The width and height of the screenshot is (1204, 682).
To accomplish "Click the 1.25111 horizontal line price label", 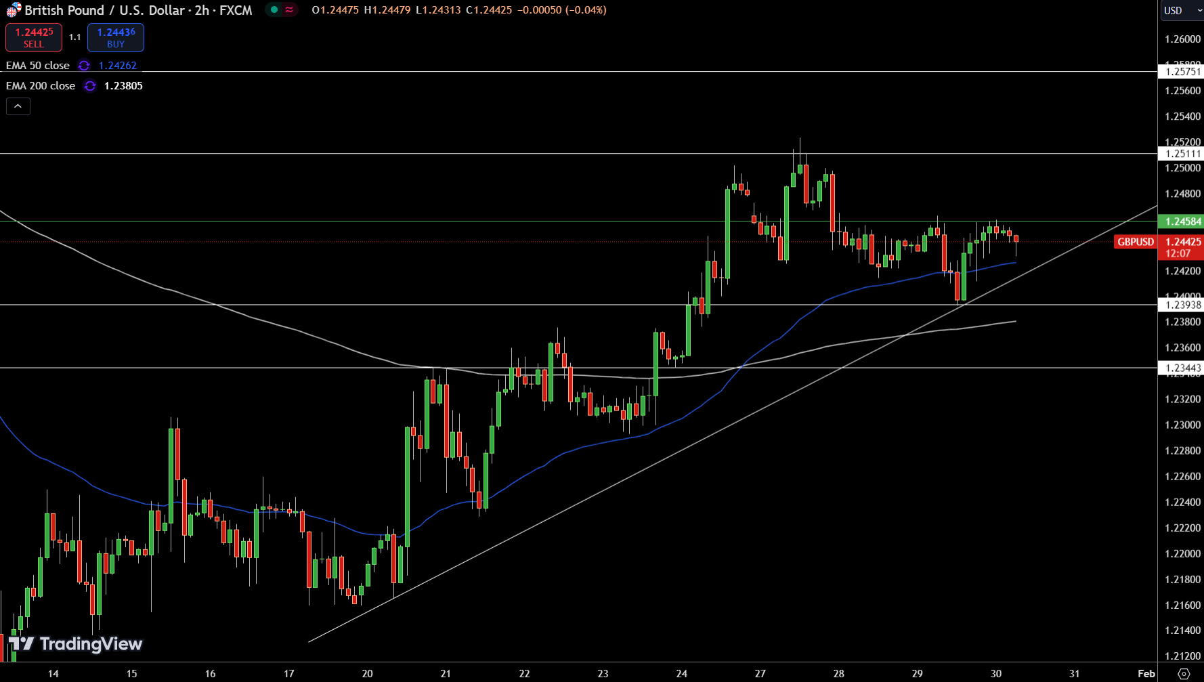I will (x=1182, y=154).
